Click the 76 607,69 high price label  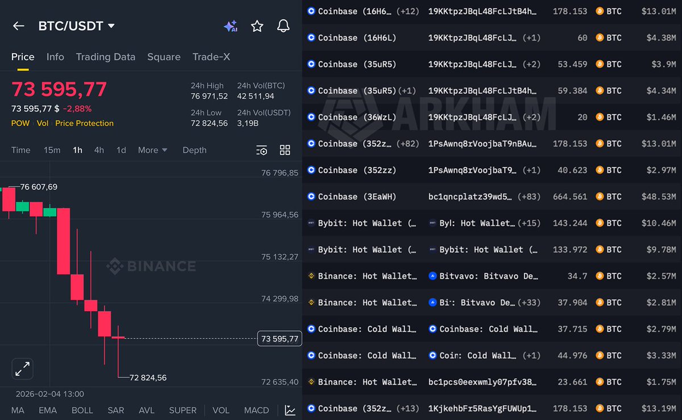pyautogui.click(x=39, y=187)
